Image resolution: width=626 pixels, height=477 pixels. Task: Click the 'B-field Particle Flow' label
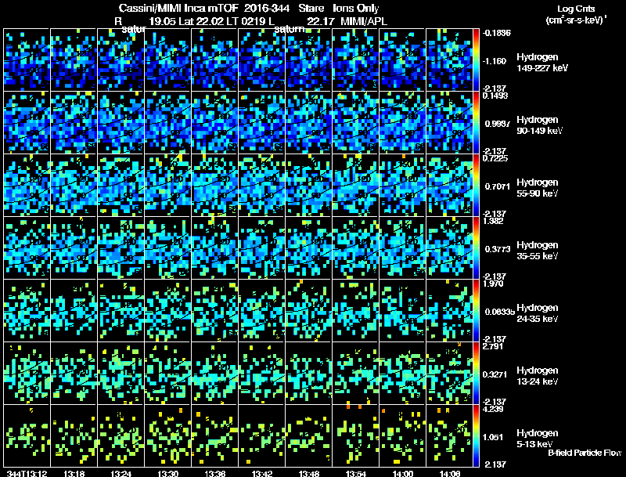coord(585,453)
